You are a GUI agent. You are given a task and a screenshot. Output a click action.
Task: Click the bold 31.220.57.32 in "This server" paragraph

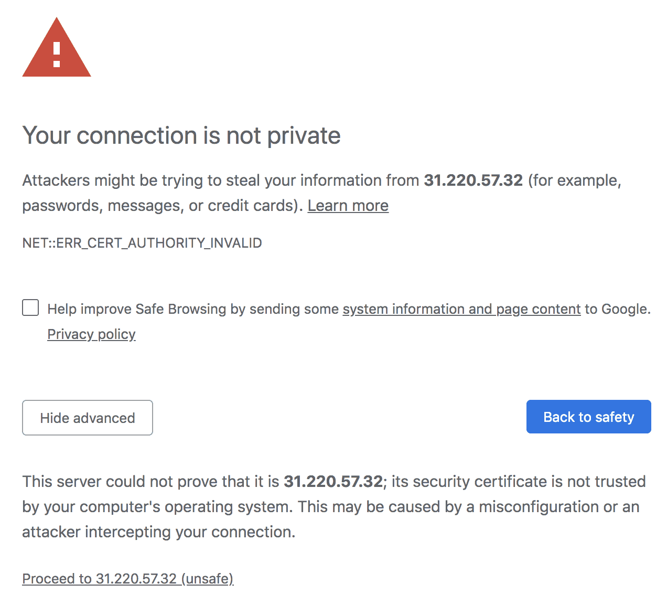pos(333,482)
